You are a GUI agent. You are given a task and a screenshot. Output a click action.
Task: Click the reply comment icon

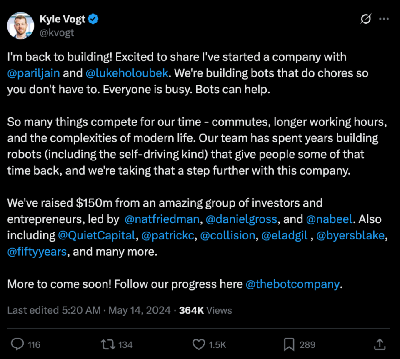17,344
